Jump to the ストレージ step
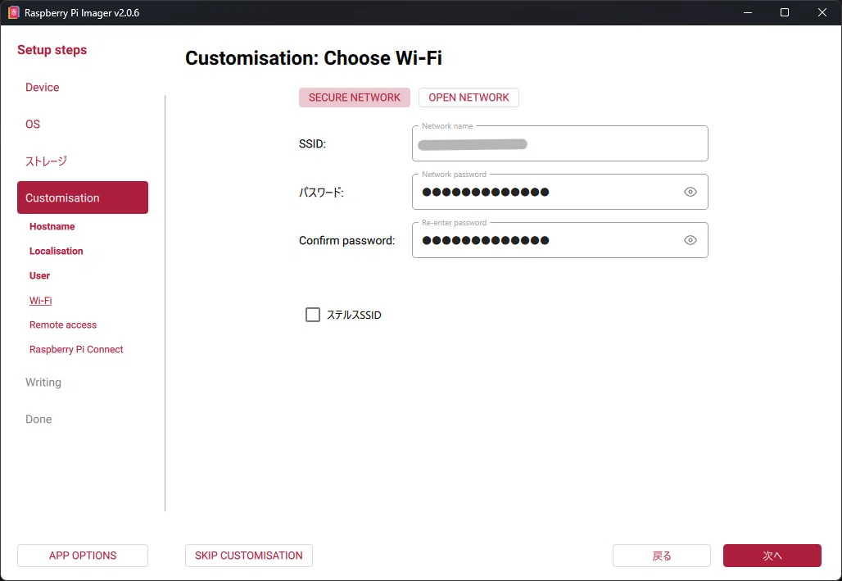The height and width of the screenshot is (581, 842). pos(46,161)
